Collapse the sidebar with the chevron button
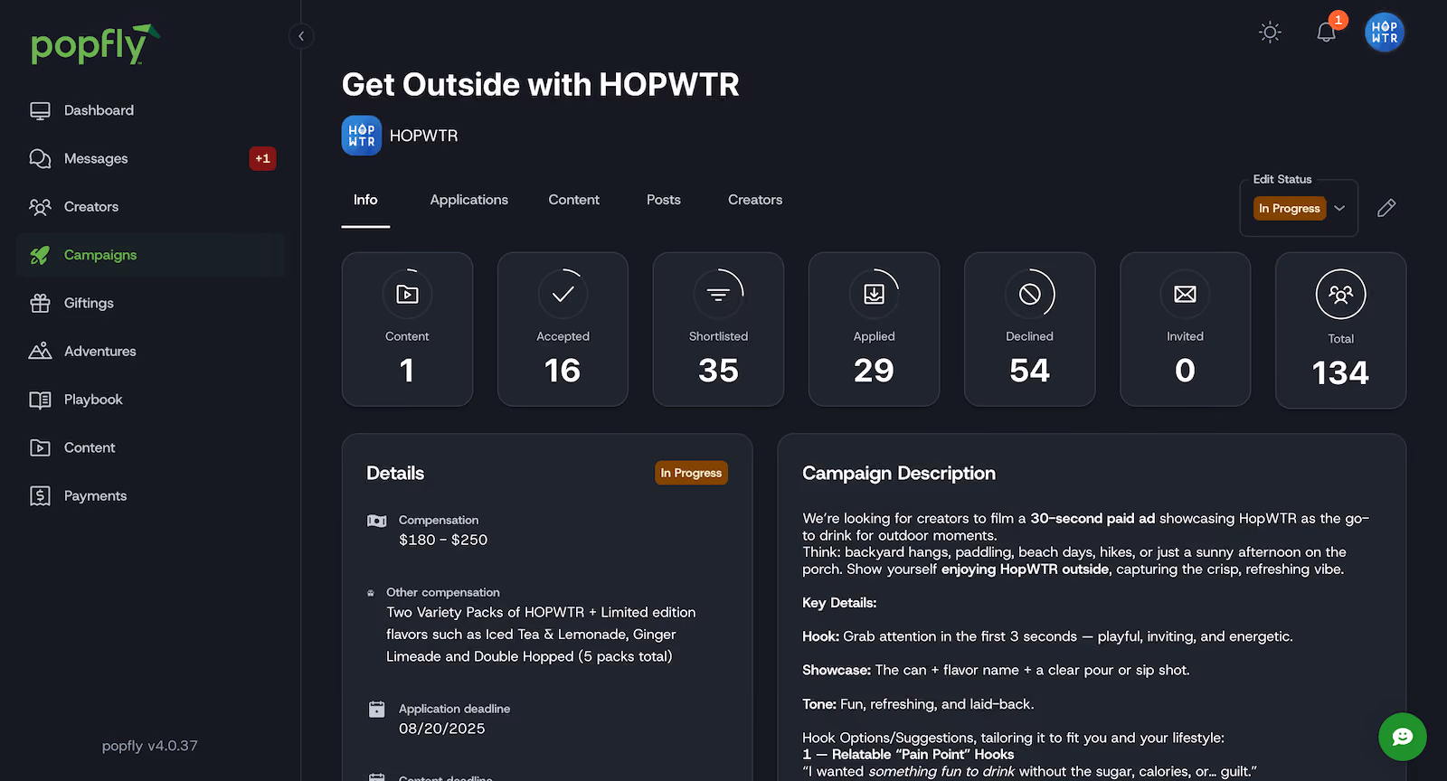Viewport: 1447px width, 781px height. tap(301, 36)
